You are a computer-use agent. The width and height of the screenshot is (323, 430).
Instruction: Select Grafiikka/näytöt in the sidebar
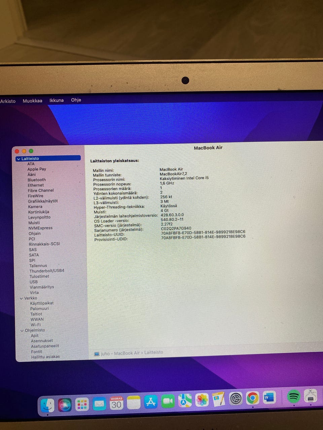(x=43, y=201)
